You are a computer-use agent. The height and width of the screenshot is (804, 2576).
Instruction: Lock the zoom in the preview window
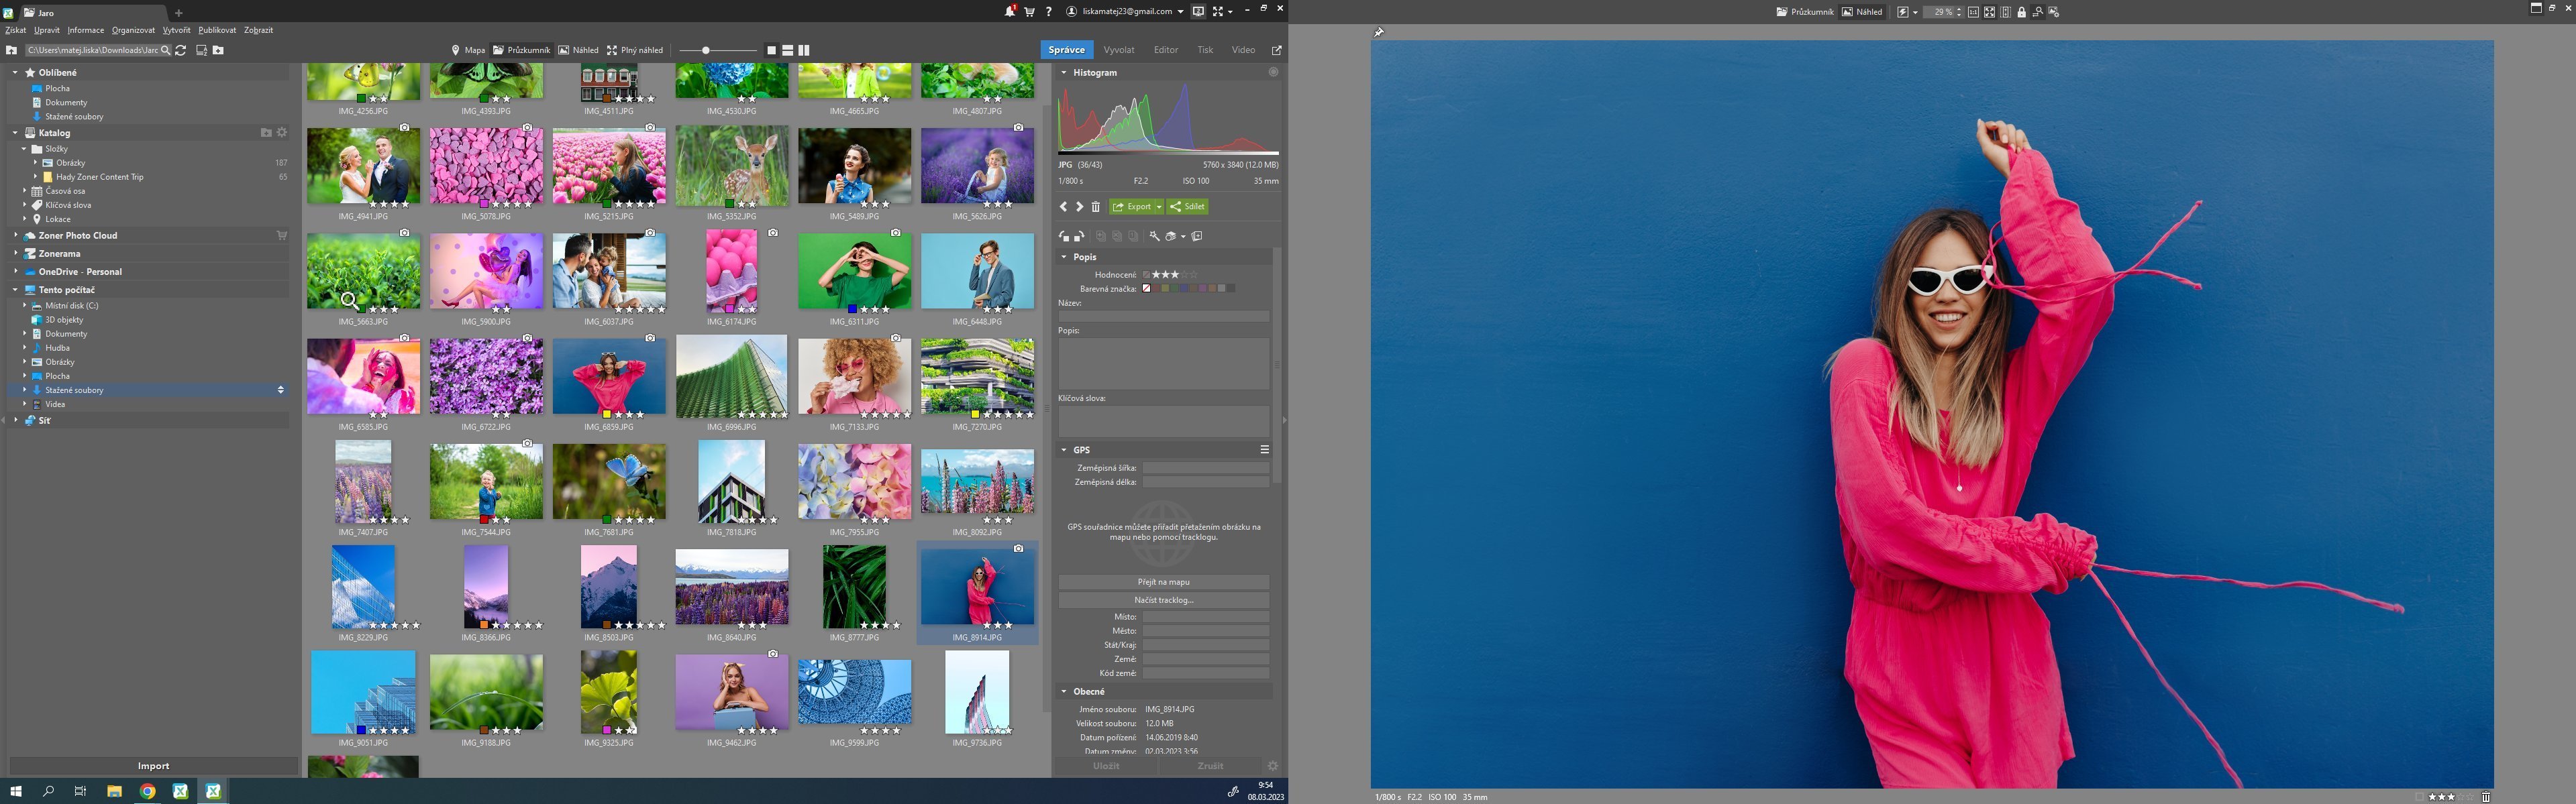click(2022, 12)
